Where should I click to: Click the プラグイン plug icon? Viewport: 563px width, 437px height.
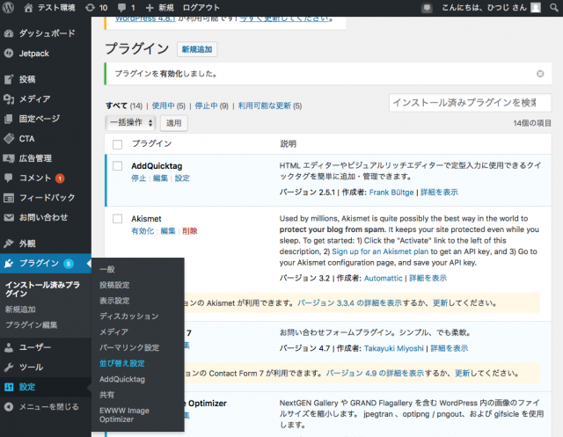[x=9, y=264]
